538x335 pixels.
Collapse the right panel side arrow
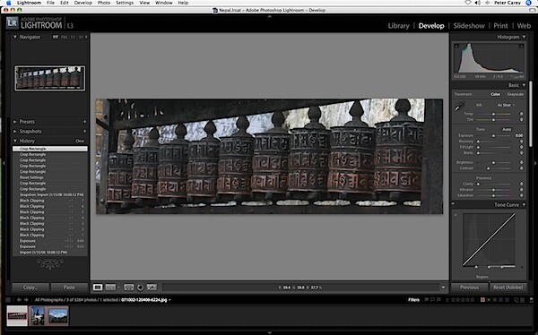[x=535, y=163]
